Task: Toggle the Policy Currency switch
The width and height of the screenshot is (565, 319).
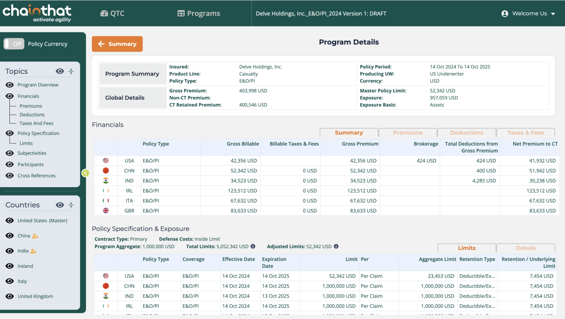Action: pos(14,44)
